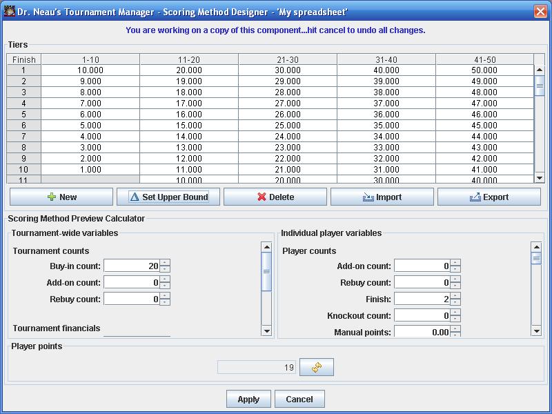Click the Finish value field
This screenshot has height=414, width=552.
coord(422,299)
